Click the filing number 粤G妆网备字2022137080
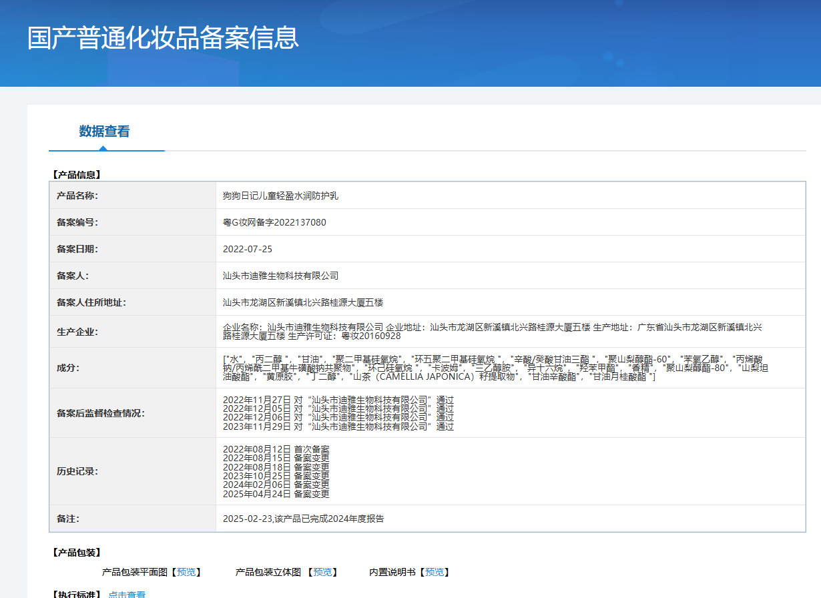Screen dimensions: 821x598 (x=274, y=222)
